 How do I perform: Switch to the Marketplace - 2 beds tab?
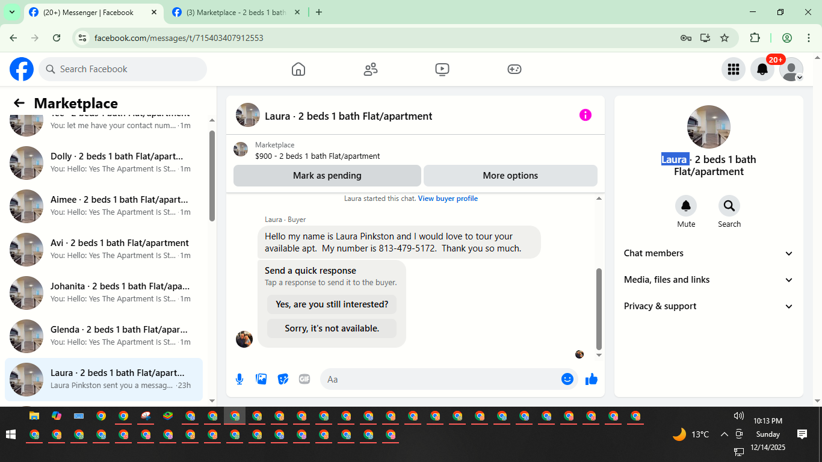point(236,12)
